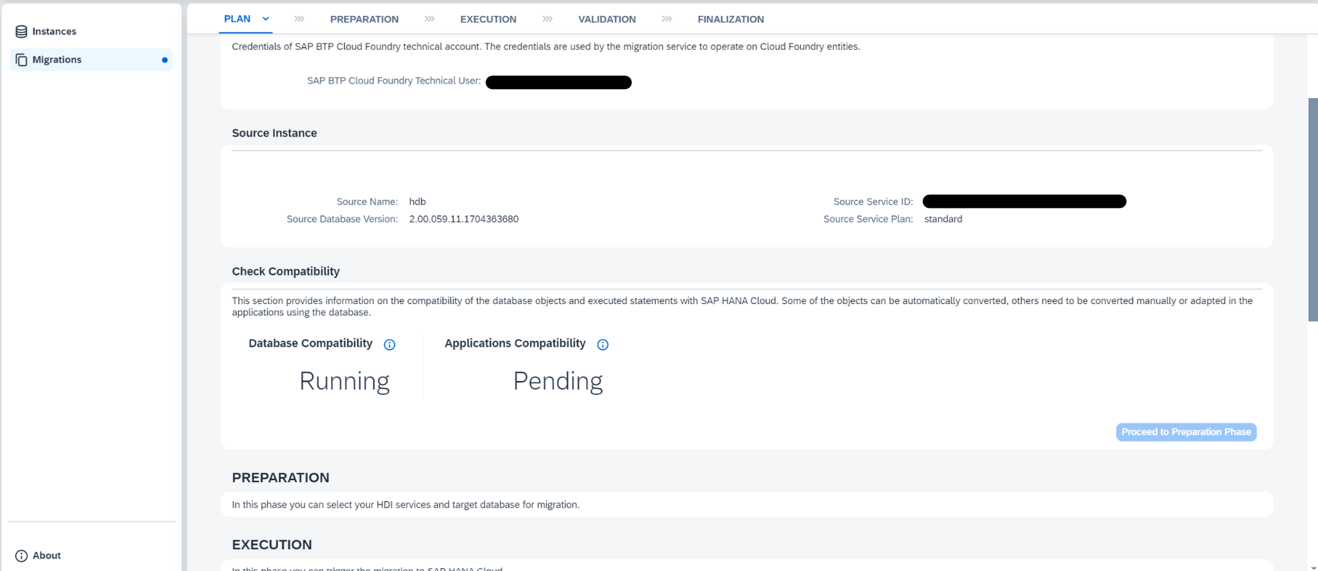The height and width of the screenshot is (571, 1318).
Task: Click the arrows separator between PLAN and PREPARATION
Action: [299, 20]
